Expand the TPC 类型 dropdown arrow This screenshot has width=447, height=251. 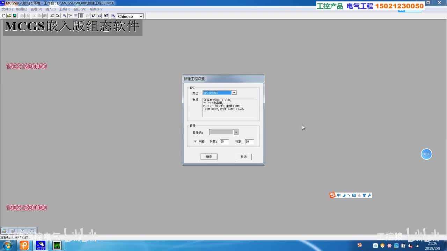point(234,93)
